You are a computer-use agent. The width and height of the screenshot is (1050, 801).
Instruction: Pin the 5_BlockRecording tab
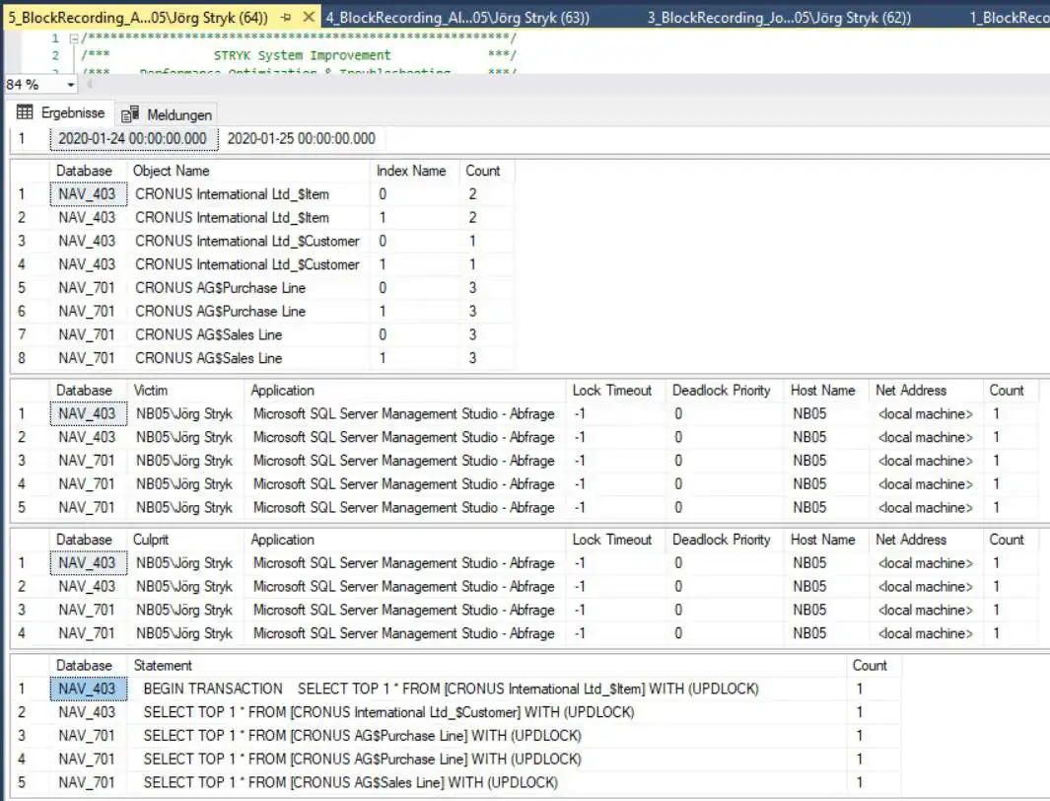coord(286,18)
